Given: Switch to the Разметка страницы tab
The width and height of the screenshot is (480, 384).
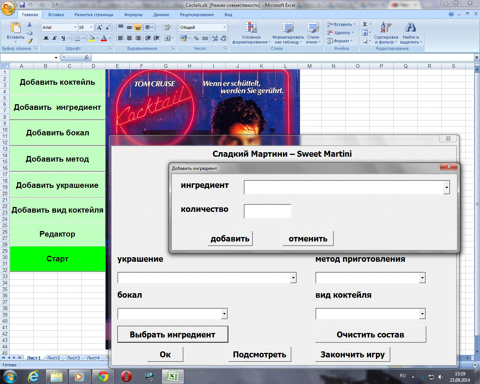Looking at the screenshot, I should click(x=94, y=15).
